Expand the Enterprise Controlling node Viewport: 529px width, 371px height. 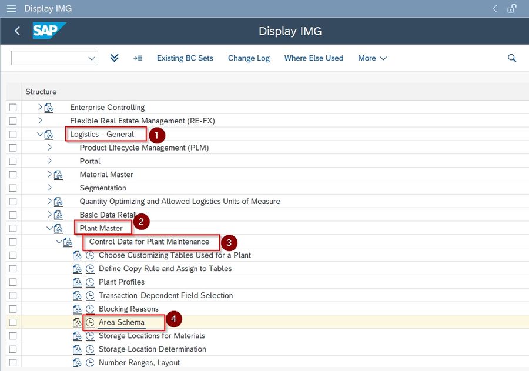(40, 107)
